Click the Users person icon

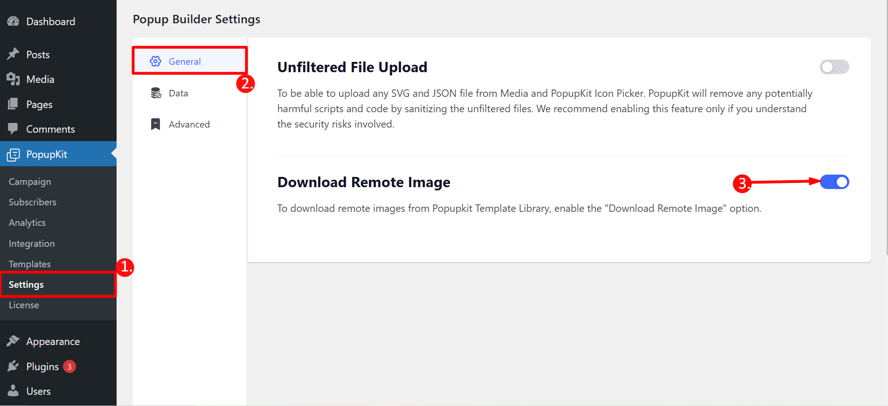click(13, 391)
